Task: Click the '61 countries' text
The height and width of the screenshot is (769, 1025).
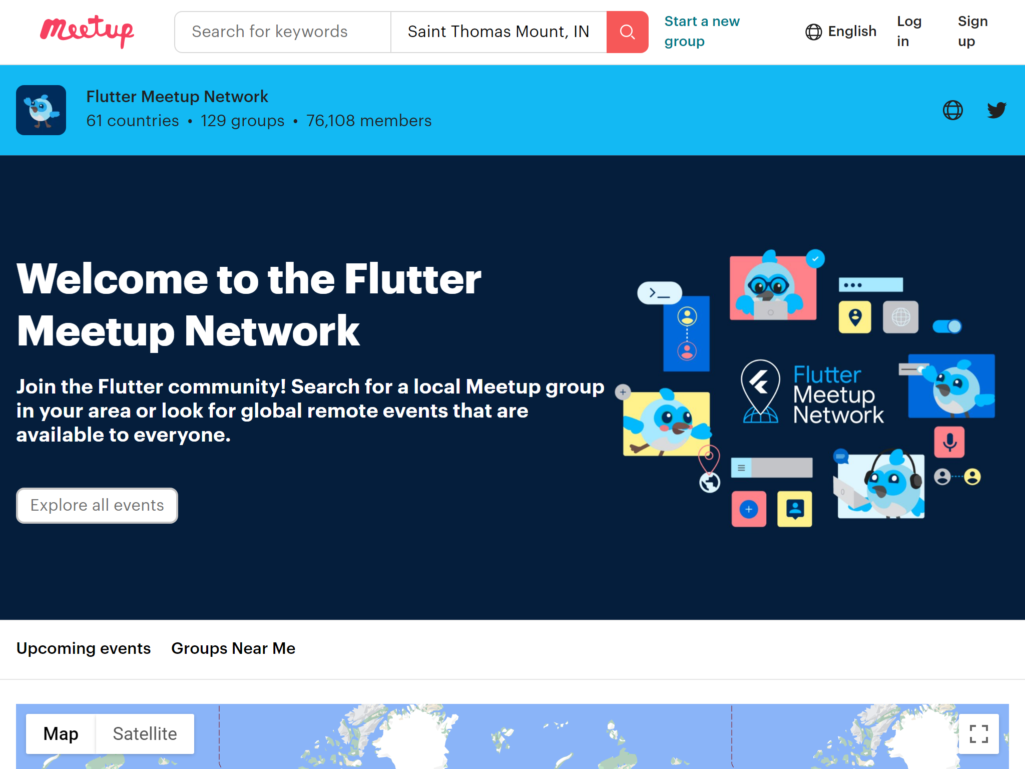Action: coord(133,121)
